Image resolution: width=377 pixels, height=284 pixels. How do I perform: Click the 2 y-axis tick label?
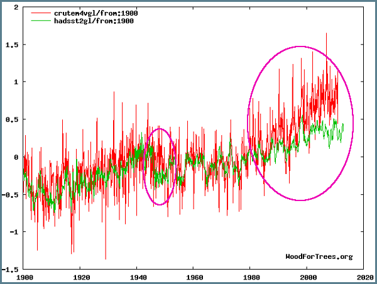point(16,7)
